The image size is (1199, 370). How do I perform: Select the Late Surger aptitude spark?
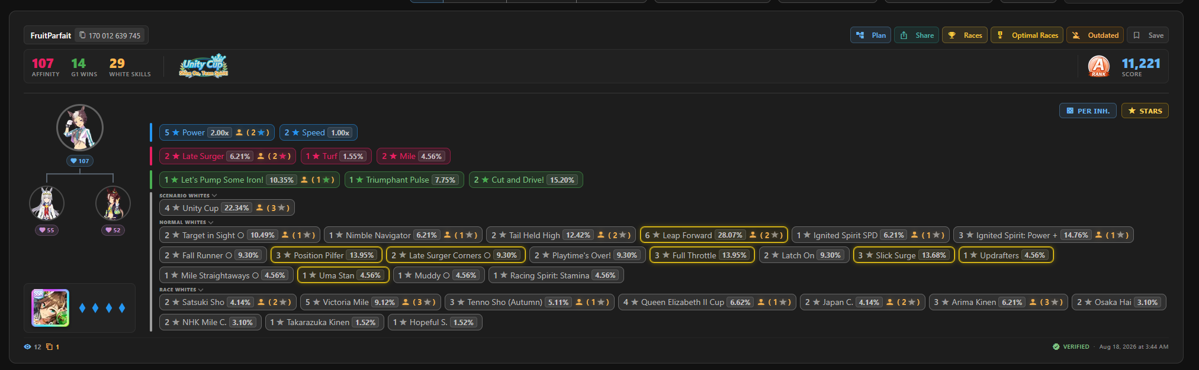click(227, 156)
